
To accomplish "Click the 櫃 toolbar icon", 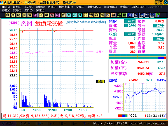I will click(x=13, y=15).
